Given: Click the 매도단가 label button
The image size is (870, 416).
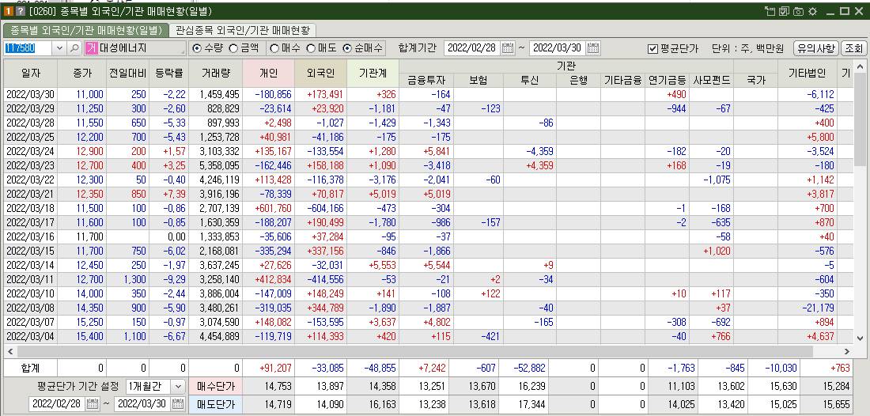Looking at the screenshot, I should pyautogui.click(x=216, y=404).
